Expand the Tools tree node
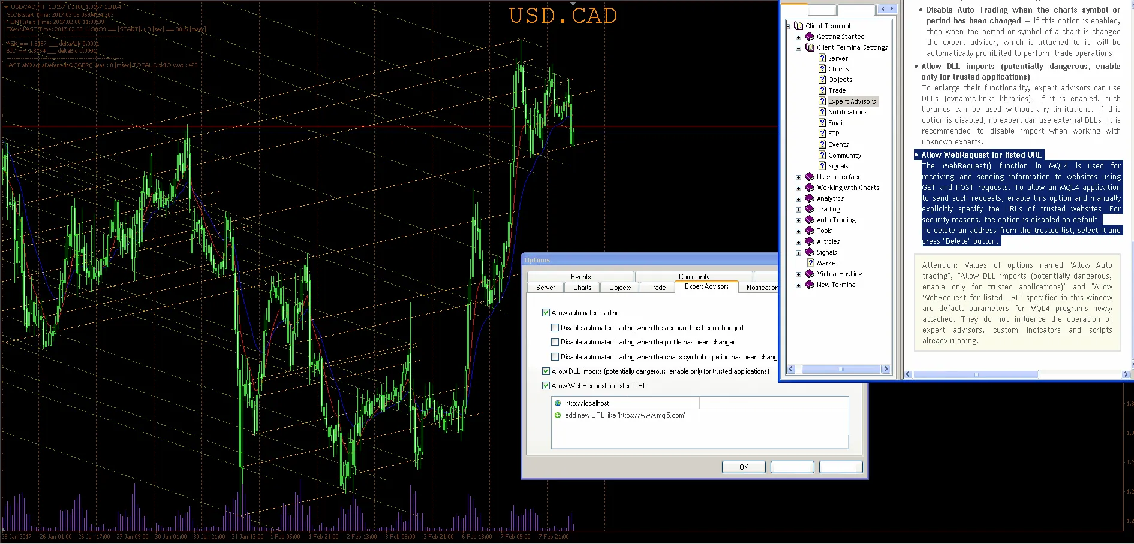 pos(798,231)
